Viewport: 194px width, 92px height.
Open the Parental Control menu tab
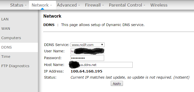127,5
